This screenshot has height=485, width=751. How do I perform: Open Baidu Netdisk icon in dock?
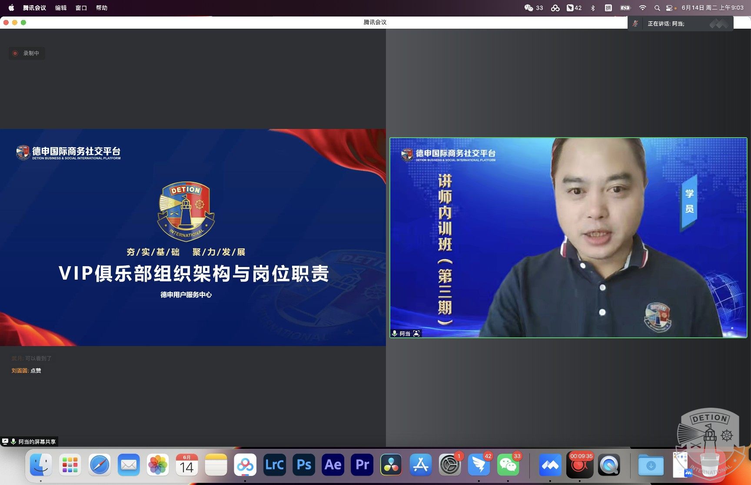coord(245,465)
